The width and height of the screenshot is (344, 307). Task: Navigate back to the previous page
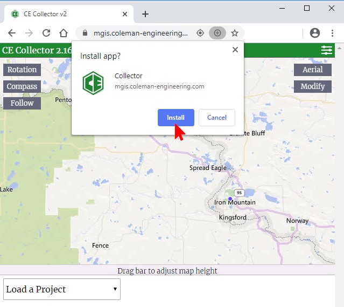point(12,33)
